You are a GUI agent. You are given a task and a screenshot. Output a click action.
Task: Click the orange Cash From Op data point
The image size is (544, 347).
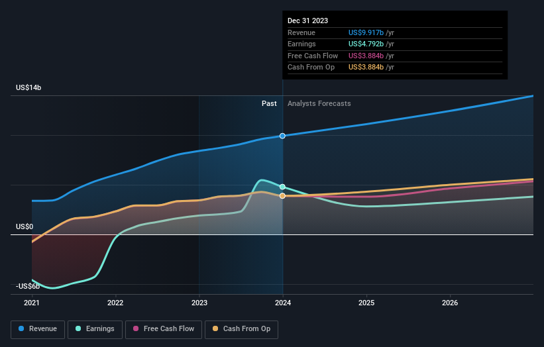282,196
